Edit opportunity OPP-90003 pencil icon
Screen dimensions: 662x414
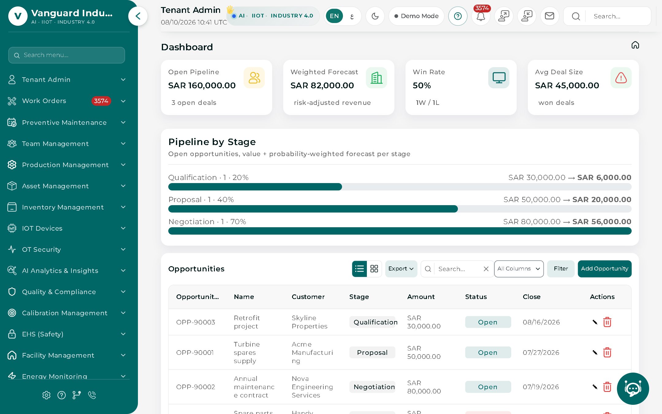(595, 322)
